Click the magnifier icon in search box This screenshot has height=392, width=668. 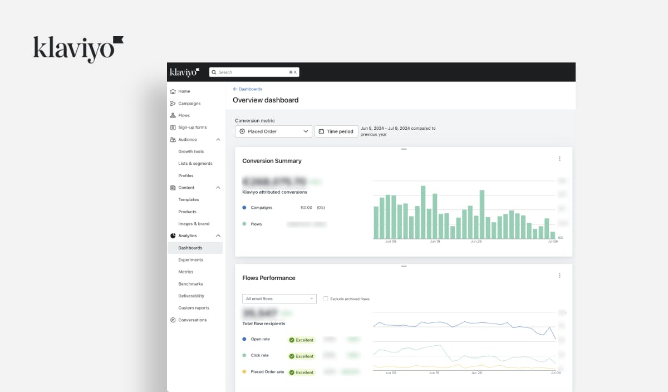(x=214, y=72)
